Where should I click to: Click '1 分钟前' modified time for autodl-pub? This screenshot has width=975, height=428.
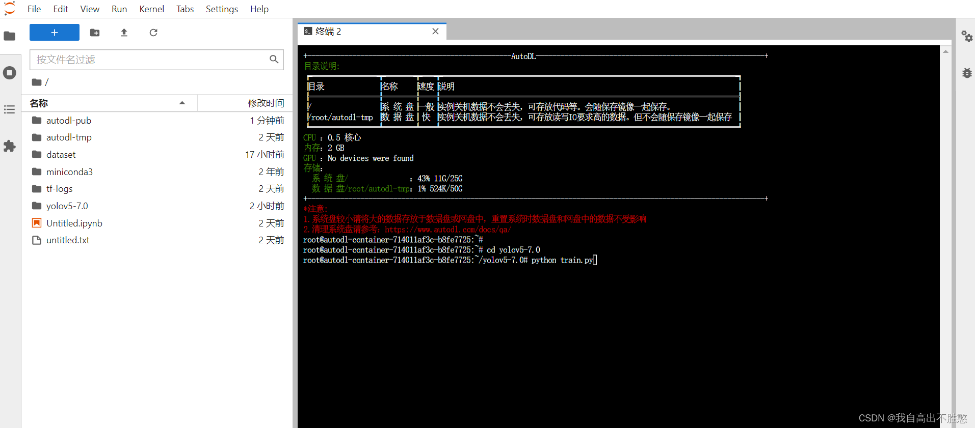point(267,121)
